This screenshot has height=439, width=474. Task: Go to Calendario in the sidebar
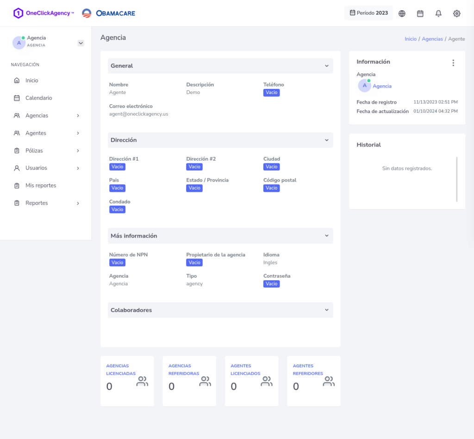[x=38, y=98]
